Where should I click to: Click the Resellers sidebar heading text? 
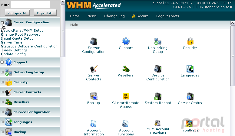(x=22, y=102)
